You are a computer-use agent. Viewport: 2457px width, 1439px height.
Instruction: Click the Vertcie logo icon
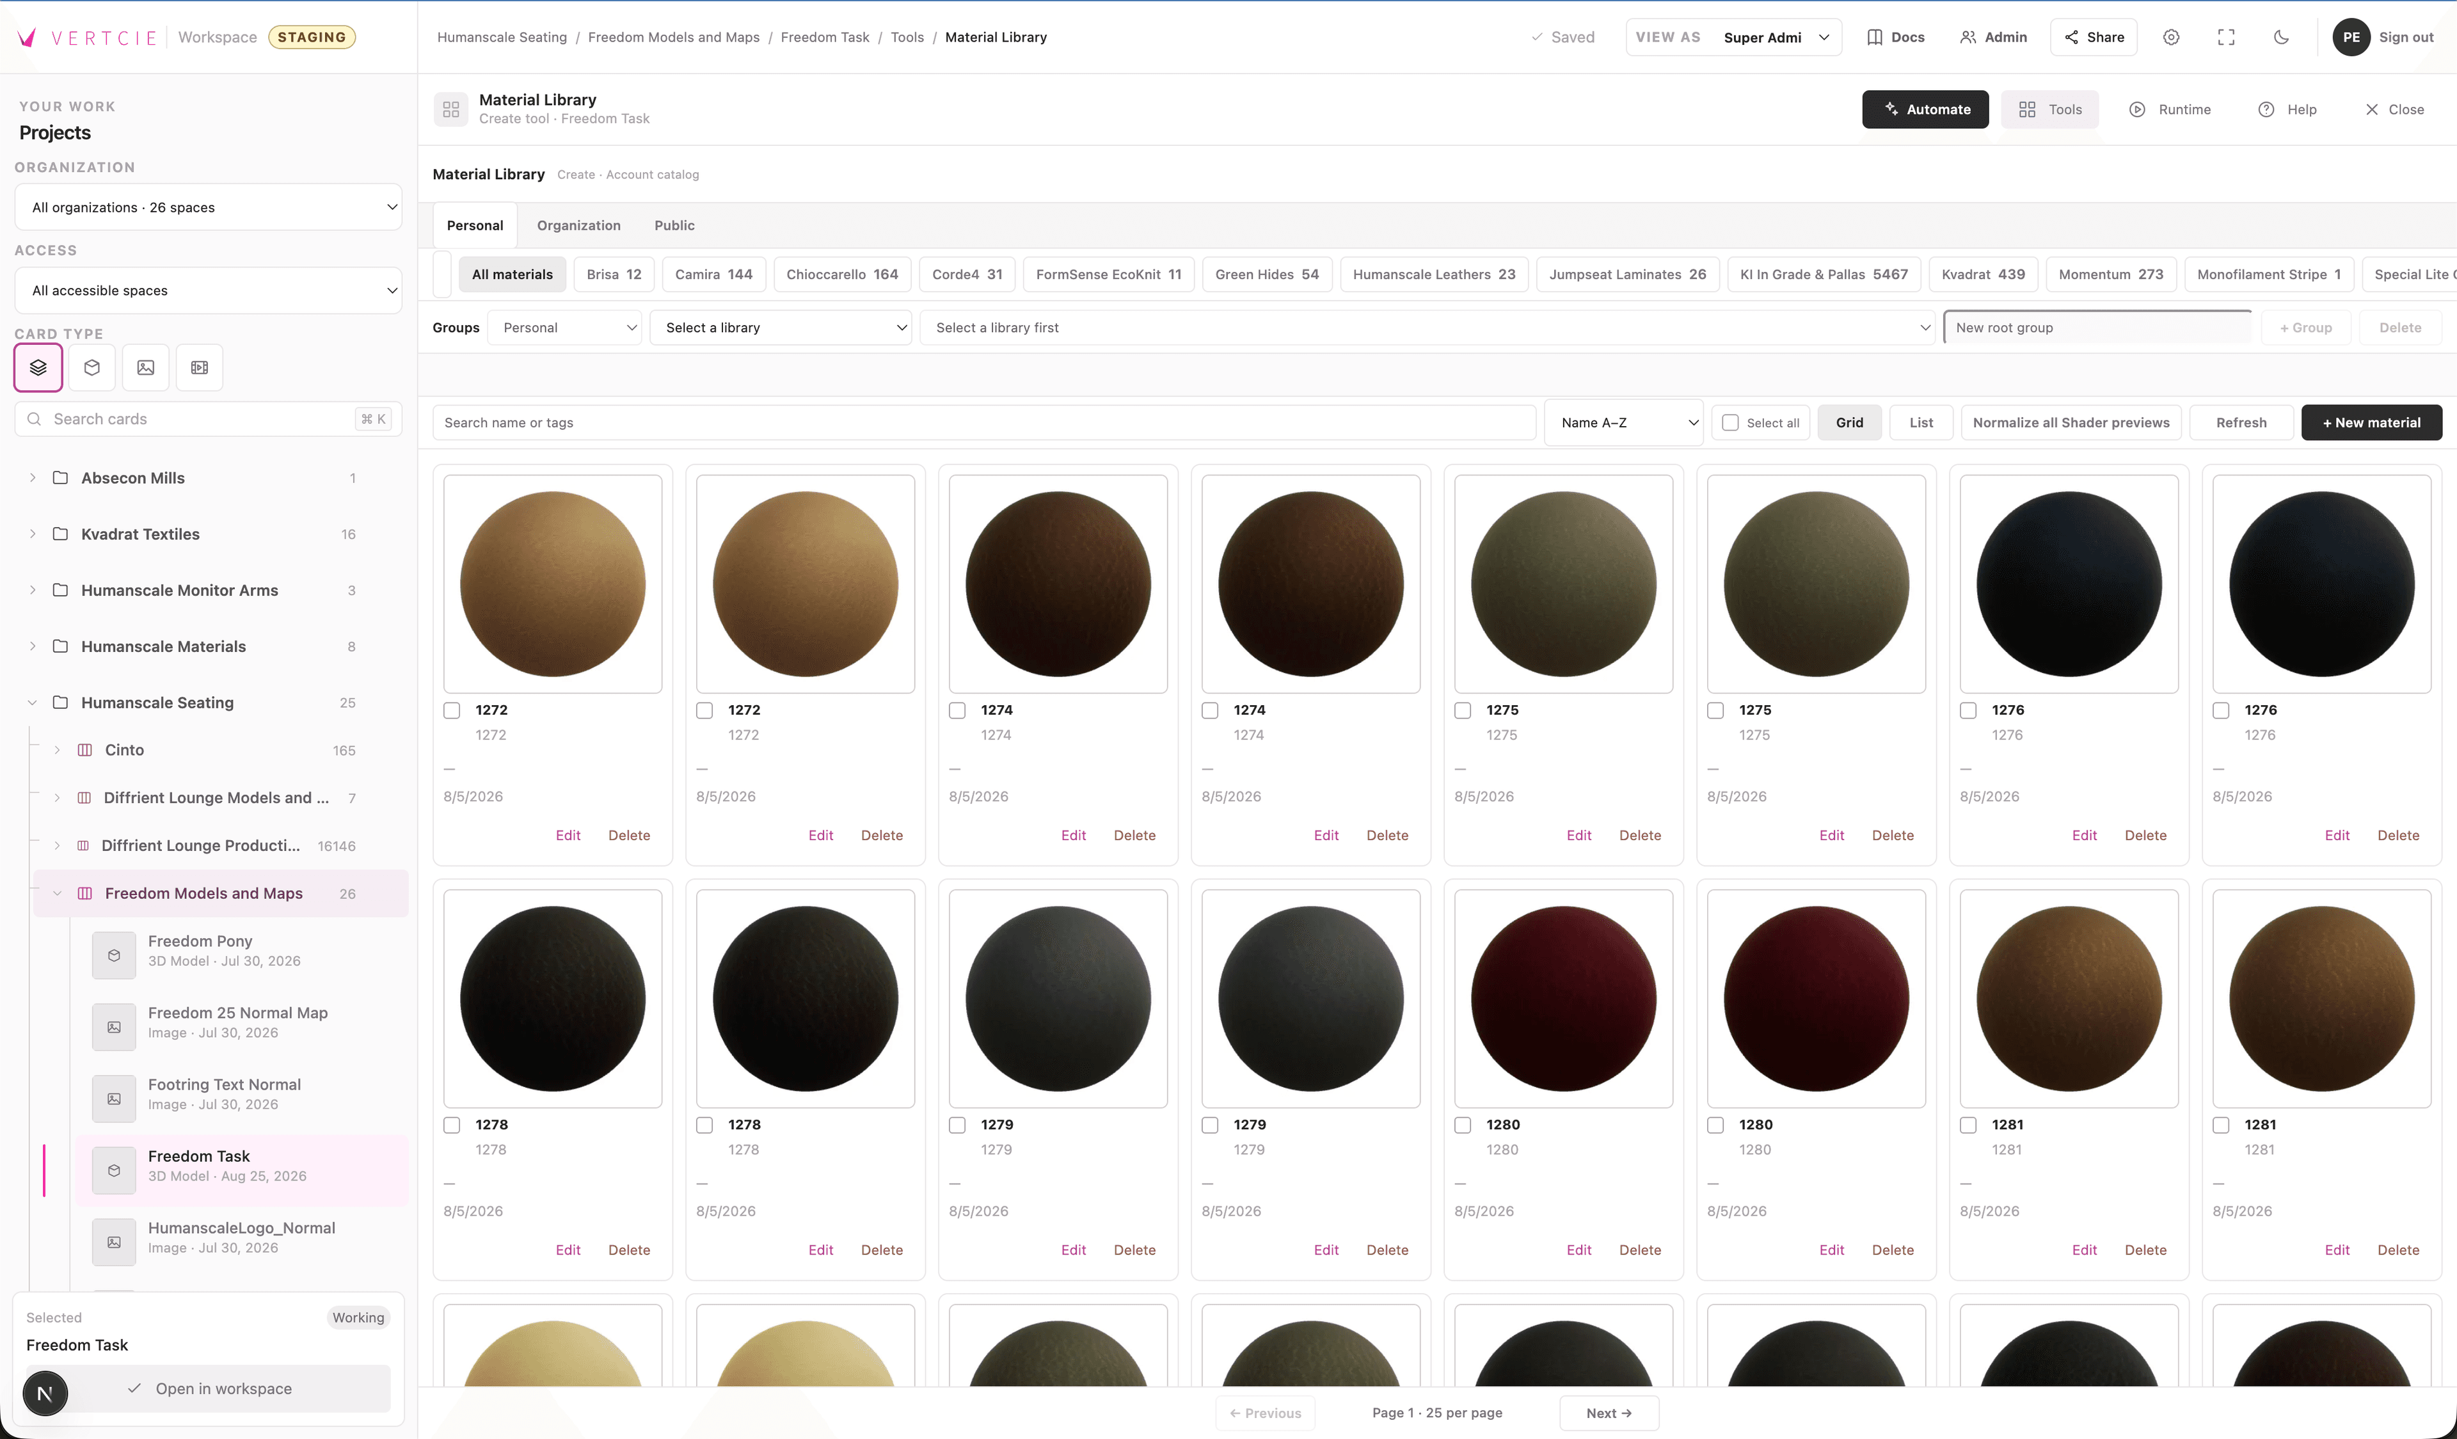28,37
